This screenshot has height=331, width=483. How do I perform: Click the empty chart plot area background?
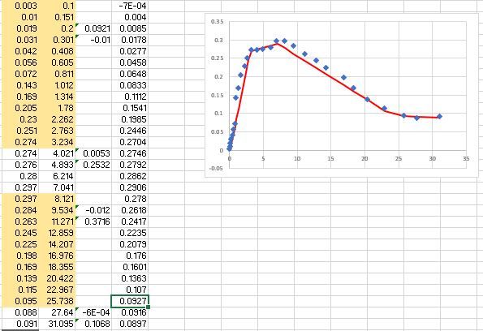400,62
